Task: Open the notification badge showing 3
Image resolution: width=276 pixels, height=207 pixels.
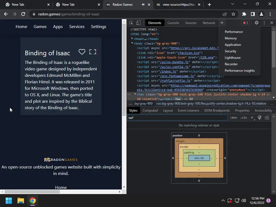Action: coord(268,200)
